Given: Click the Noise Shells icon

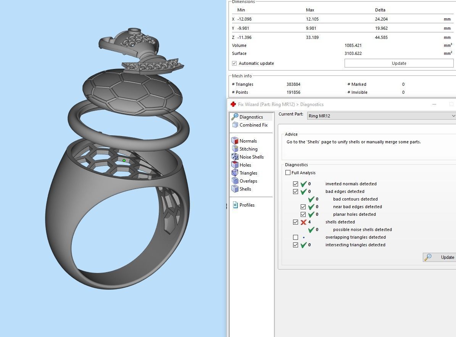Looking at the screenshot, I should (235, 157).
